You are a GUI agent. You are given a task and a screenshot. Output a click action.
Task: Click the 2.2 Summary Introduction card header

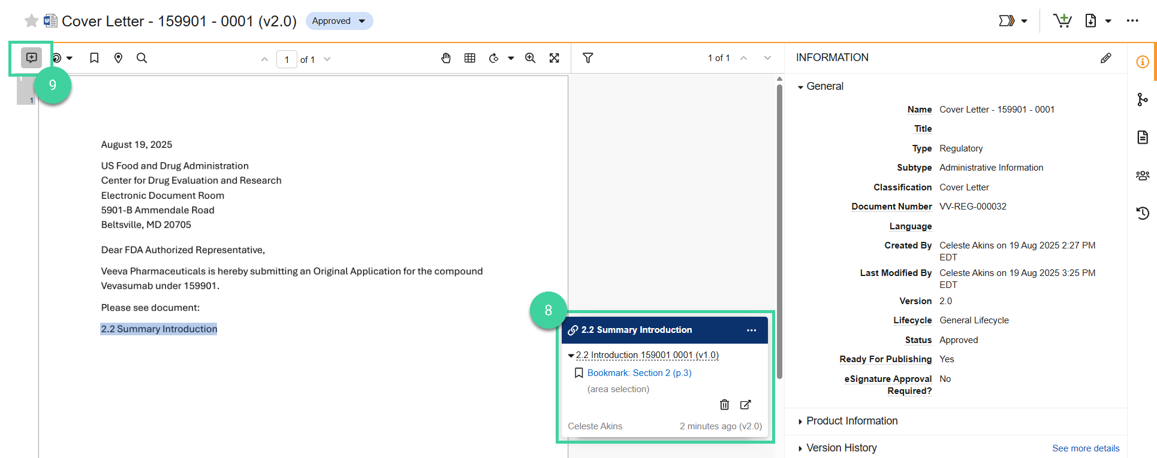665,330
